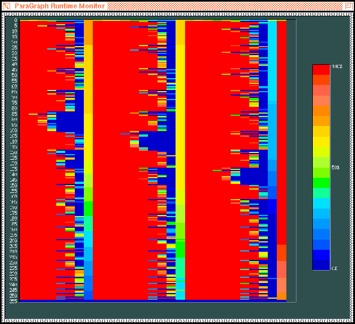Click the orange column top of first panel
This screenshot has width=355, height=324.
click(x=88, y=33)
